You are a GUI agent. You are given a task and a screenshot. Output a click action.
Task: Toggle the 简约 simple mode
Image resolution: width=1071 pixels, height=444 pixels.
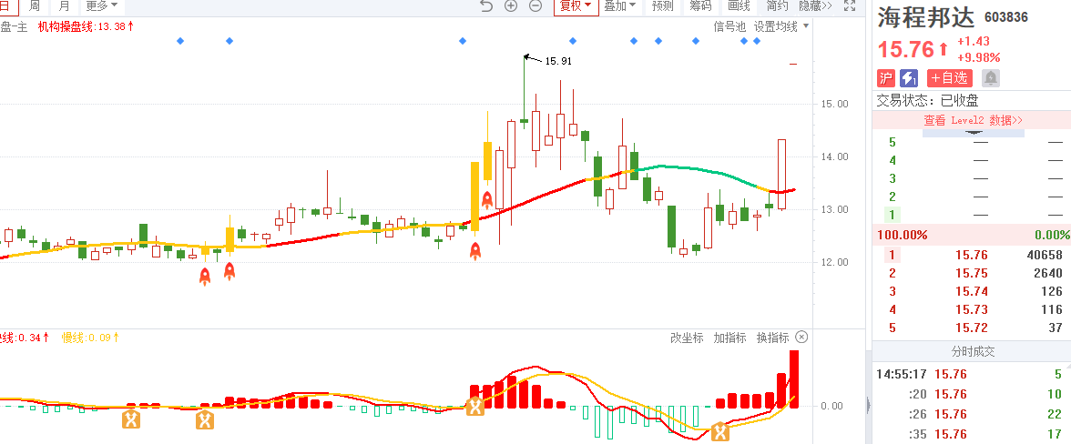point(778,6)
